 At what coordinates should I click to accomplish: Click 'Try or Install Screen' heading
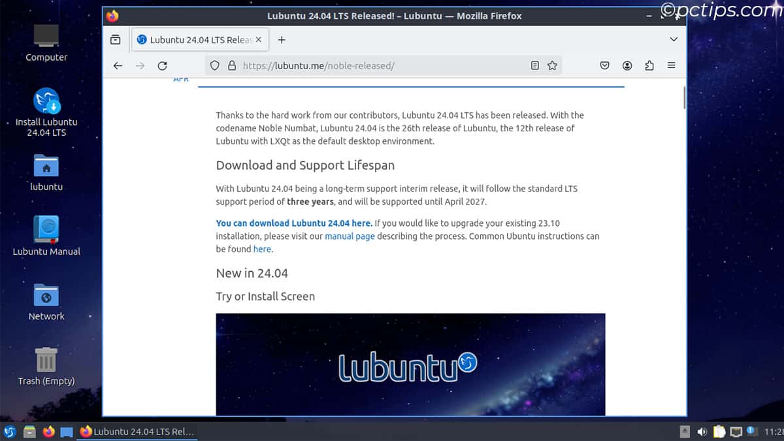point(265,296)
